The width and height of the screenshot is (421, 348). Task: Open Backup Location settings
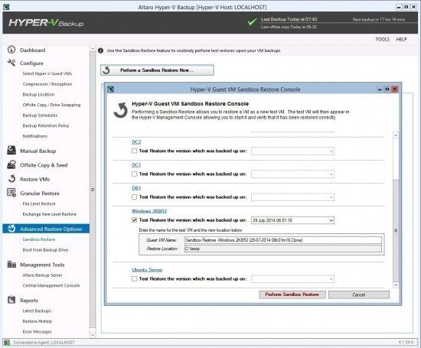click(x=38, y=94)
